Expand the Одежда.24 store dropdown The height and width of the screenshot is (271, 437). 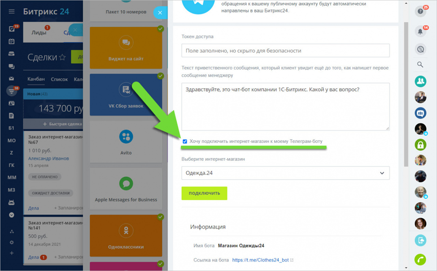tap(285, 173)
